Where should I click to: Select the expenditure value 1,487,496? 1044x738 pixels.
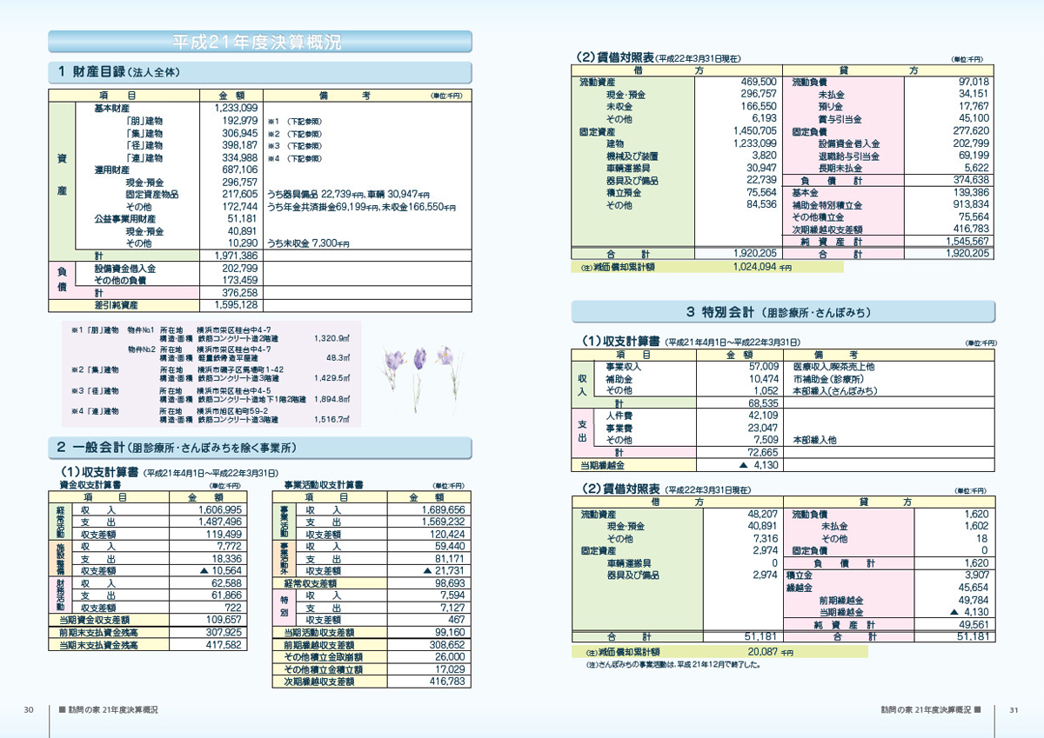click(219, 522)
